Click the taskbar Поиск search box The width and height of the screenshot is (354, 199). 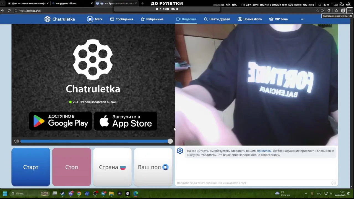[30, 193]
